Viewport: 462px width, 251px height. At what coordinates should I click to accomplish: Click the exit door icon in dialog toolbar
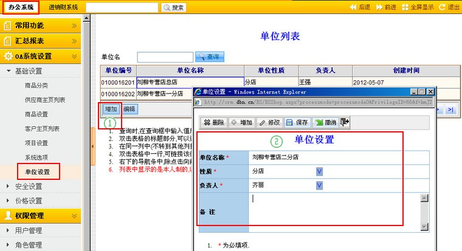pyautogui.click(x=345, y=122)
